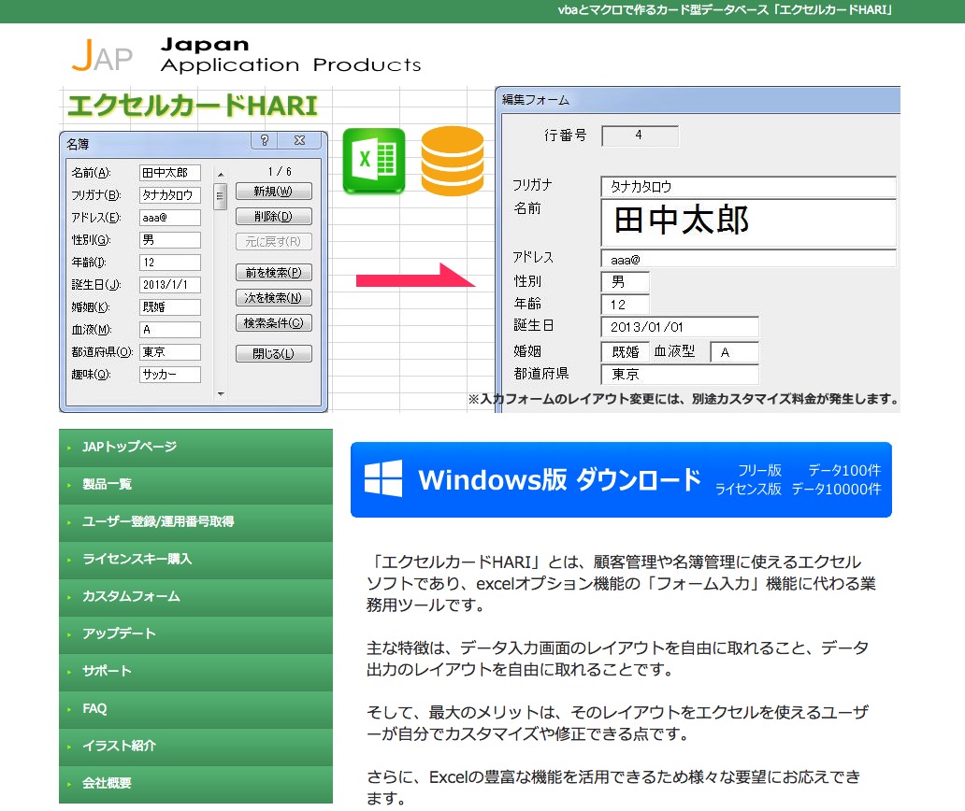Click the yellow database cylinder icon
Image resolution: width=965 pixels, height=811 pixels.
point(453,161)
